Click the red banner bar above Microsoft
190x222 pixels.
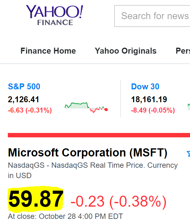tap(99, 135)
